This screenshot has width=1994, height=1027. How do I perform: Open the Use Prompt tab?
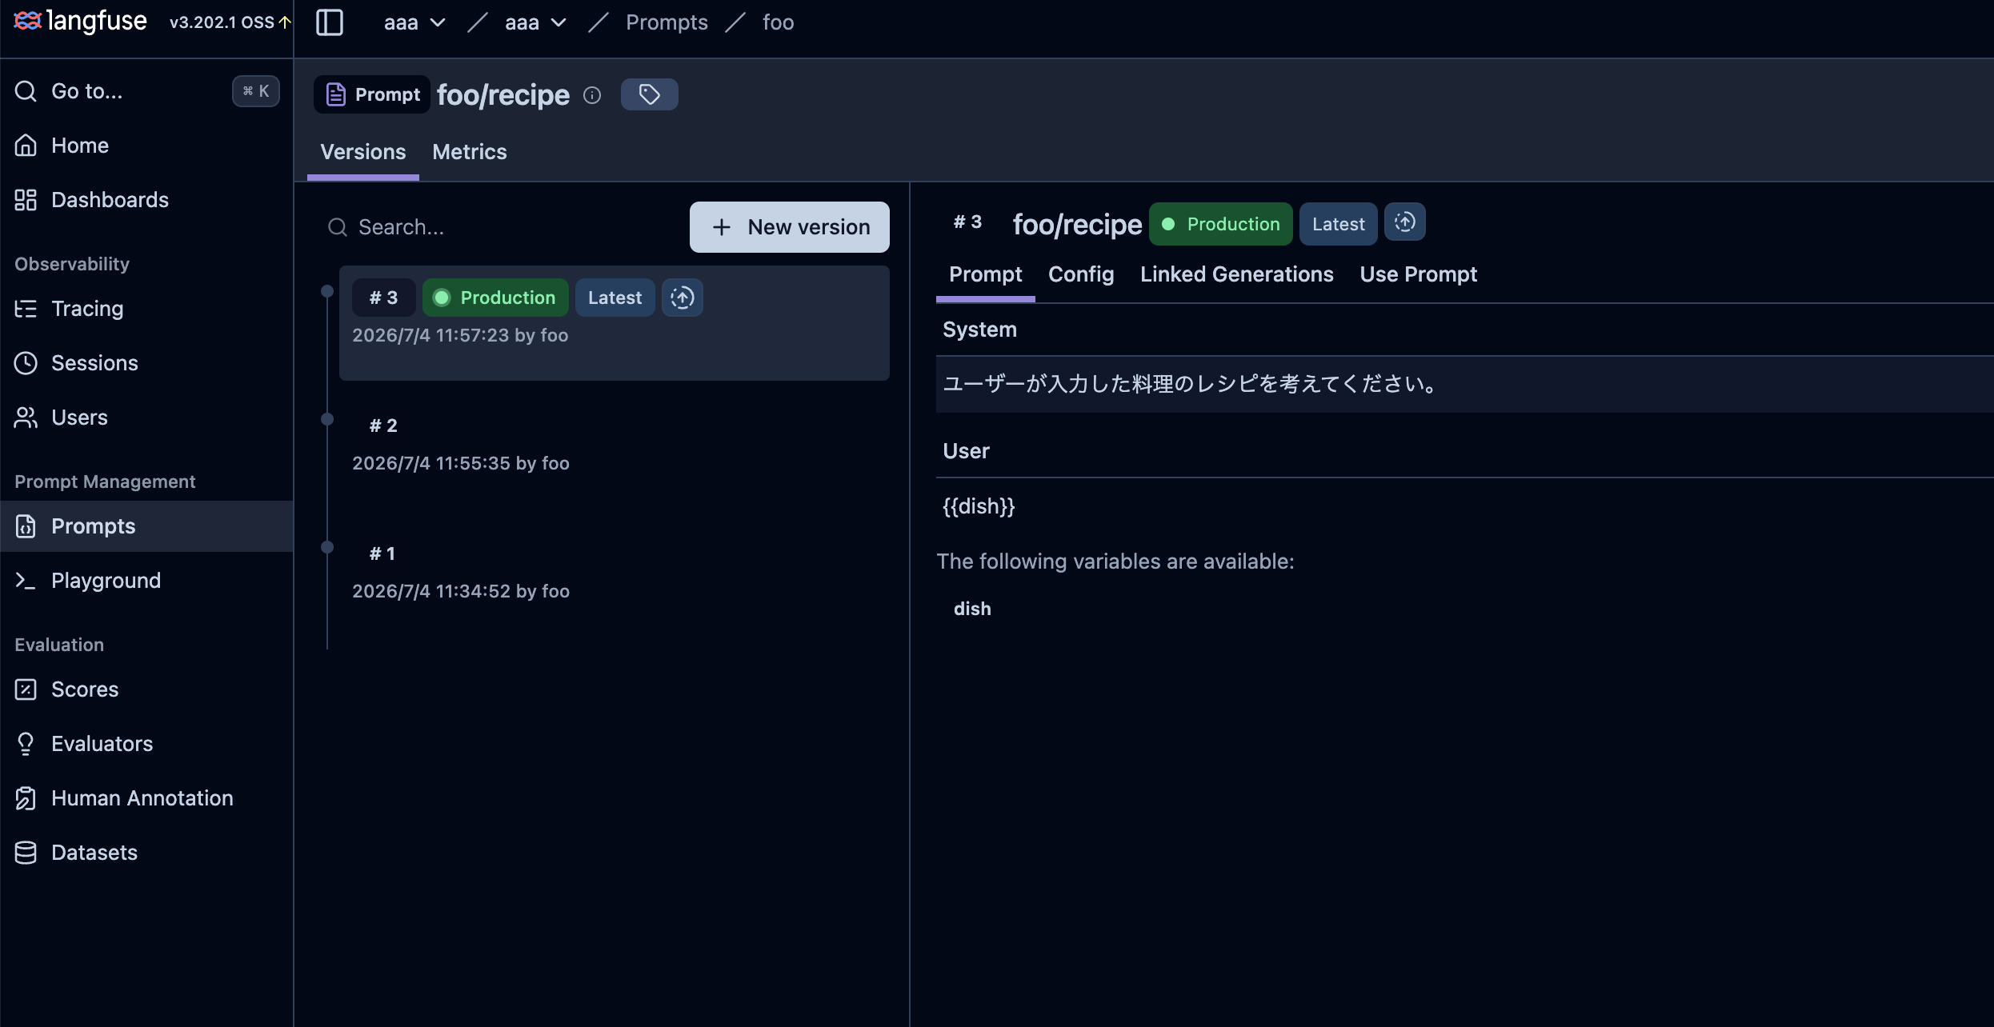click(x=1419, y=274)
